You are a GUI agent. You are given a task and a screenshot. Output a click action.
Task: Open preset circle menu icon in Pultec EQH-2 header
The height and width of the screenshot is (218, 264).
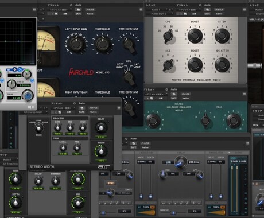click(x=200, y=5)
